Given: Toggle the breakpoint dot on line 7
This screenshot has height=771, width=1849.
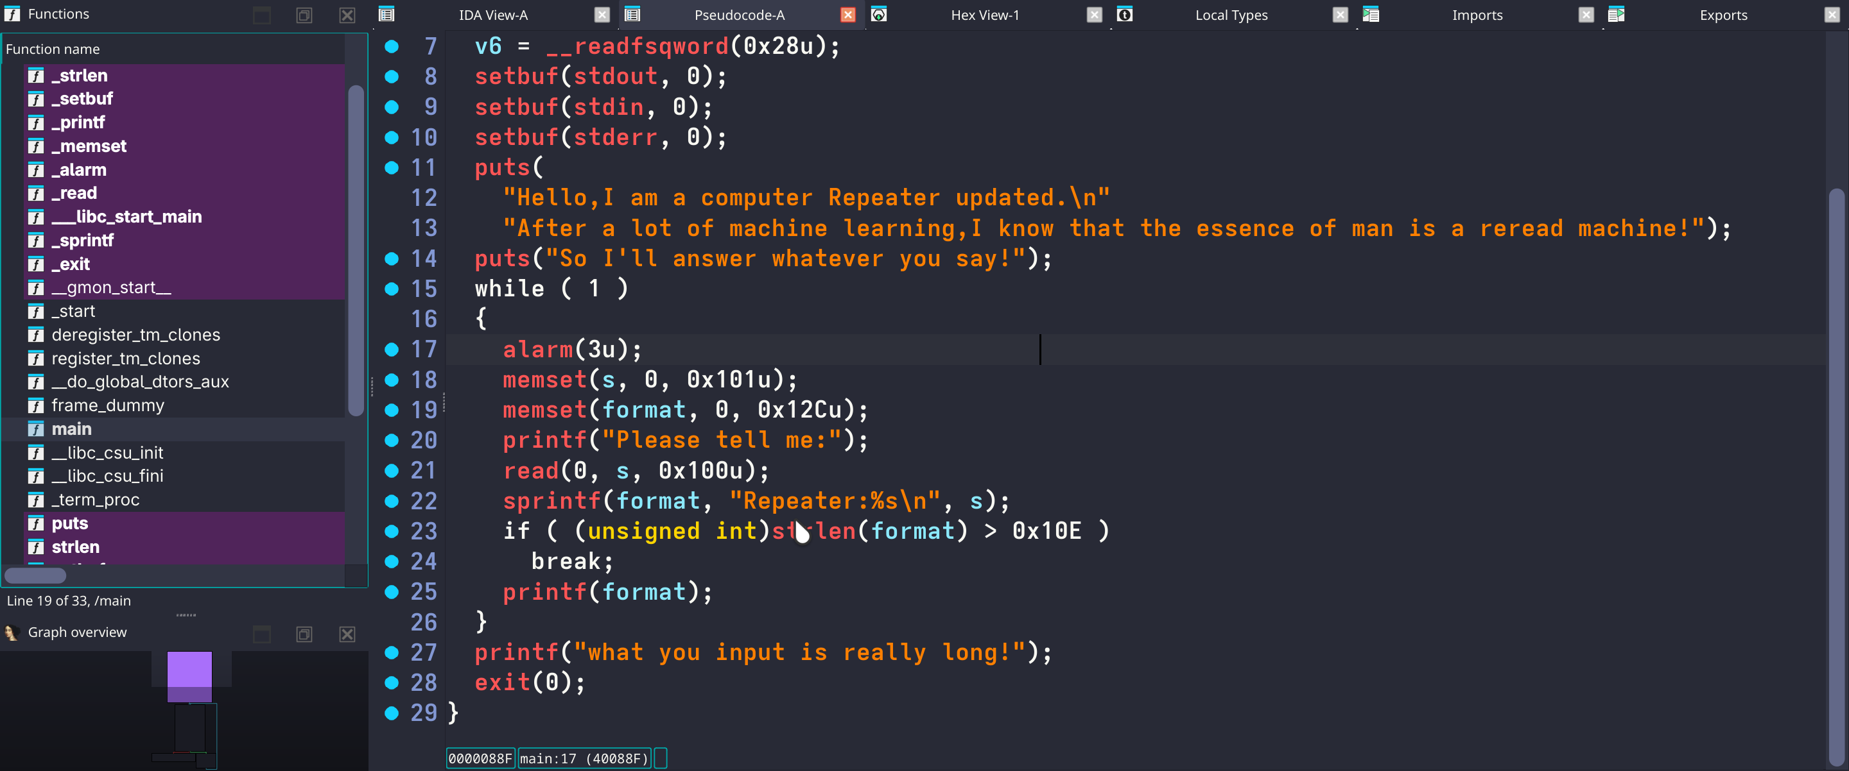Looking at the screenshot, I should click(x=392, y=47).
